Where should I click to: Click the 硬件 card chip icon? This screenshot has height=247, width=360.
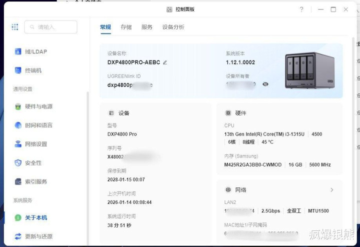(228, 113)
